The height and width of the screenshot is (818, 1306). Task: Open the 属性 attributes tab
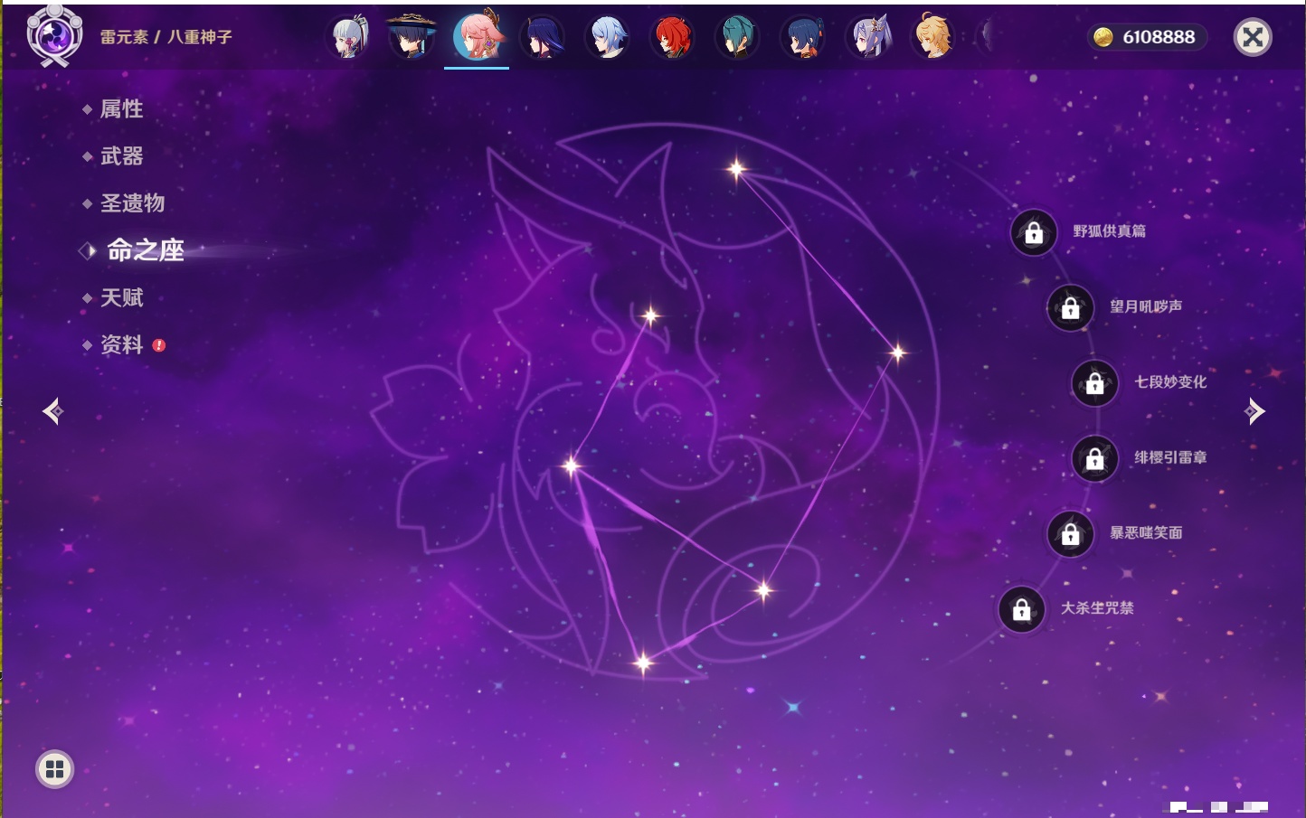coord(121,109)
